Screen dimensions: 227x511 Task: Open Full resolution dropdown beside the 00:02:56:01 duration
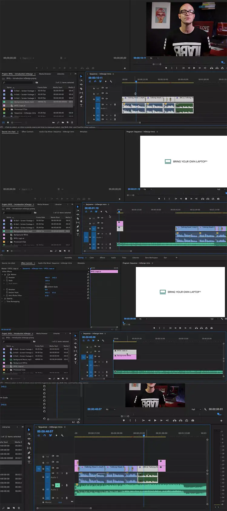click(196, 409)
